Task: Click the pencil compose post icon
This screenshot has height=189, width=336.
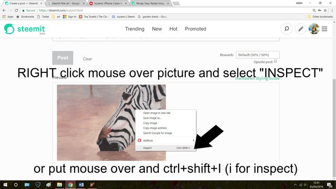Action: click(x=301, y=29)
